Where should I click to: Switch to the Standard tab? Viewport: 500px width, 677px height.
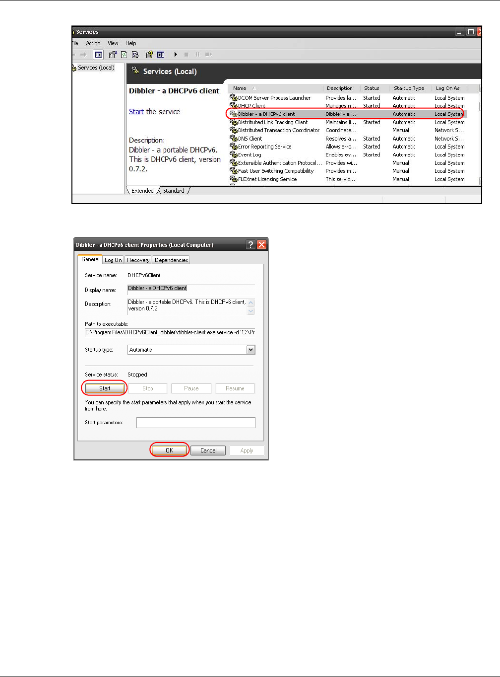click(174, 191)
